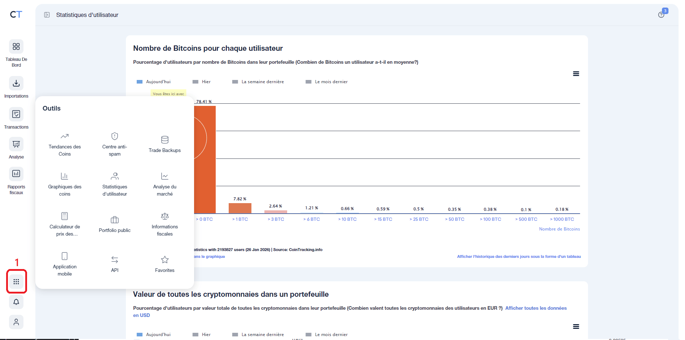The height and width of the screenshot is (340, 685).
Task: Open Rapports fiscaux from the sidebar
Action: (16, 174)
